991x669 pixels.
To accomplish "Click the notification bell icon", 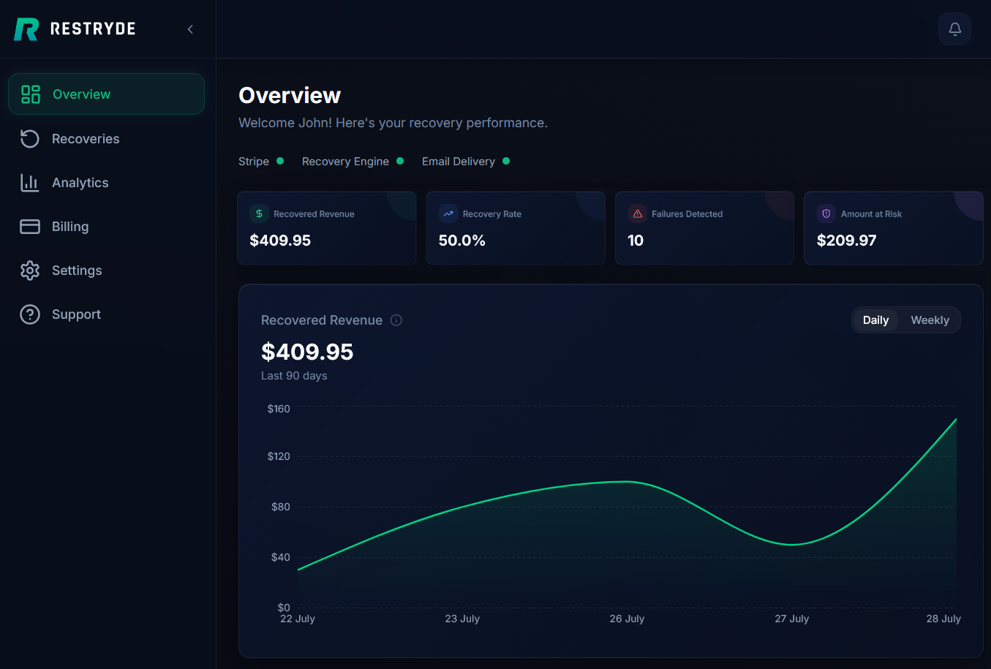I will point(954,29).
